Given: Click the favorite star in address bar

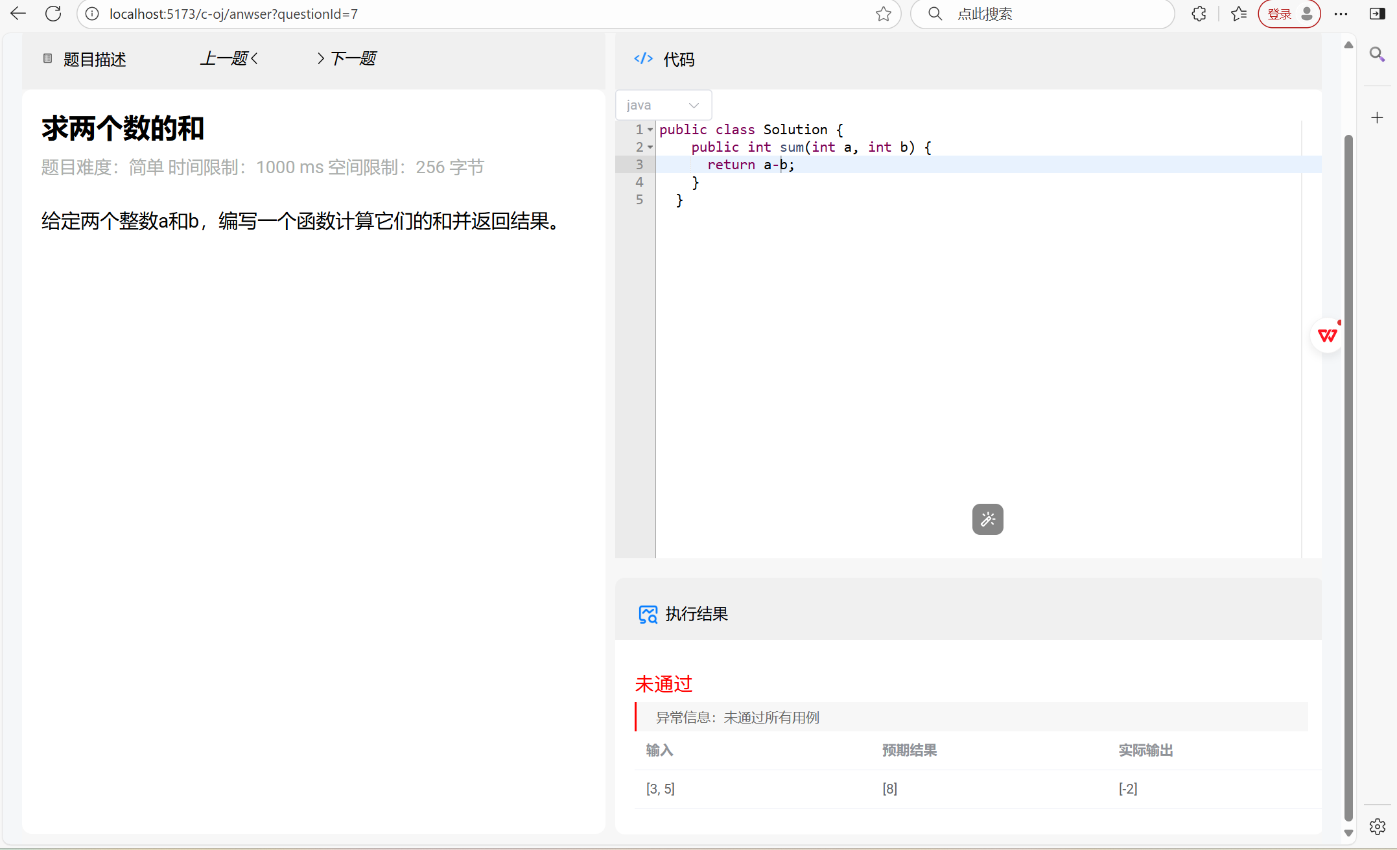Looking at the screenshot, I should click(883, 14).
